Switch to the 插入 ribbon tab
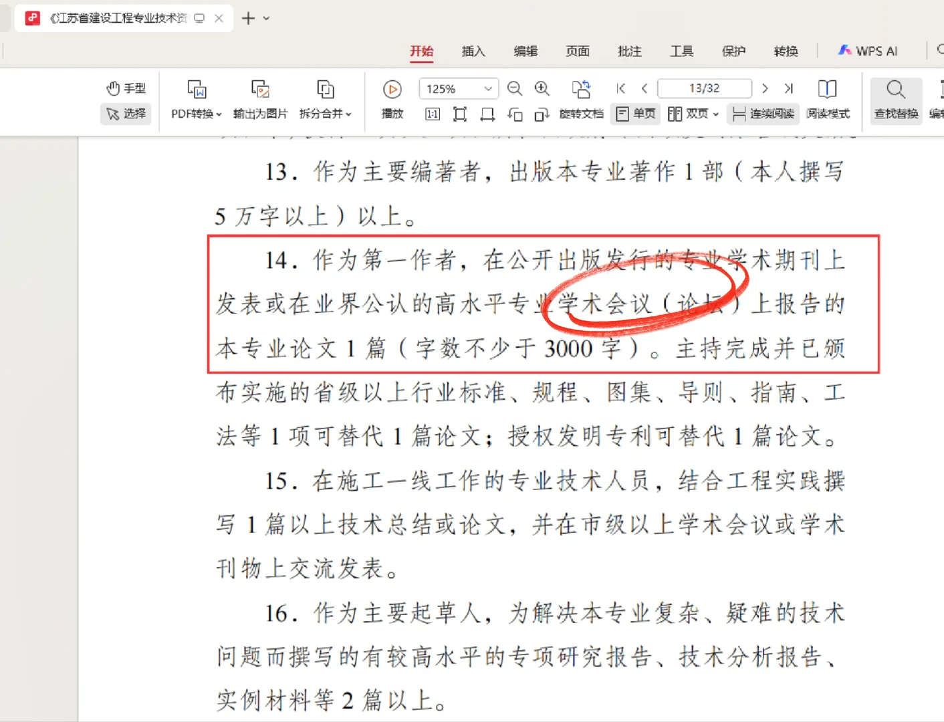Screen dimensions: 944x722 473,51
